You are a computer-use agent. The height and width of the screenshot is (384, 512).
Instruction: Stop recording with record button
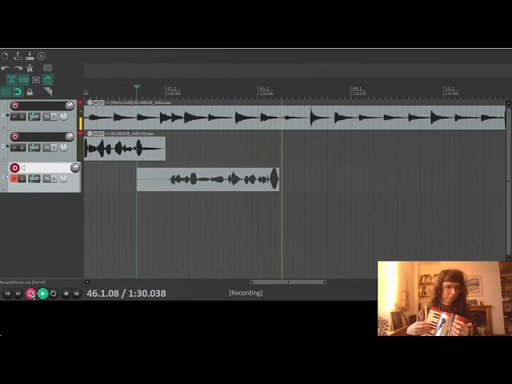click(30, 294)
